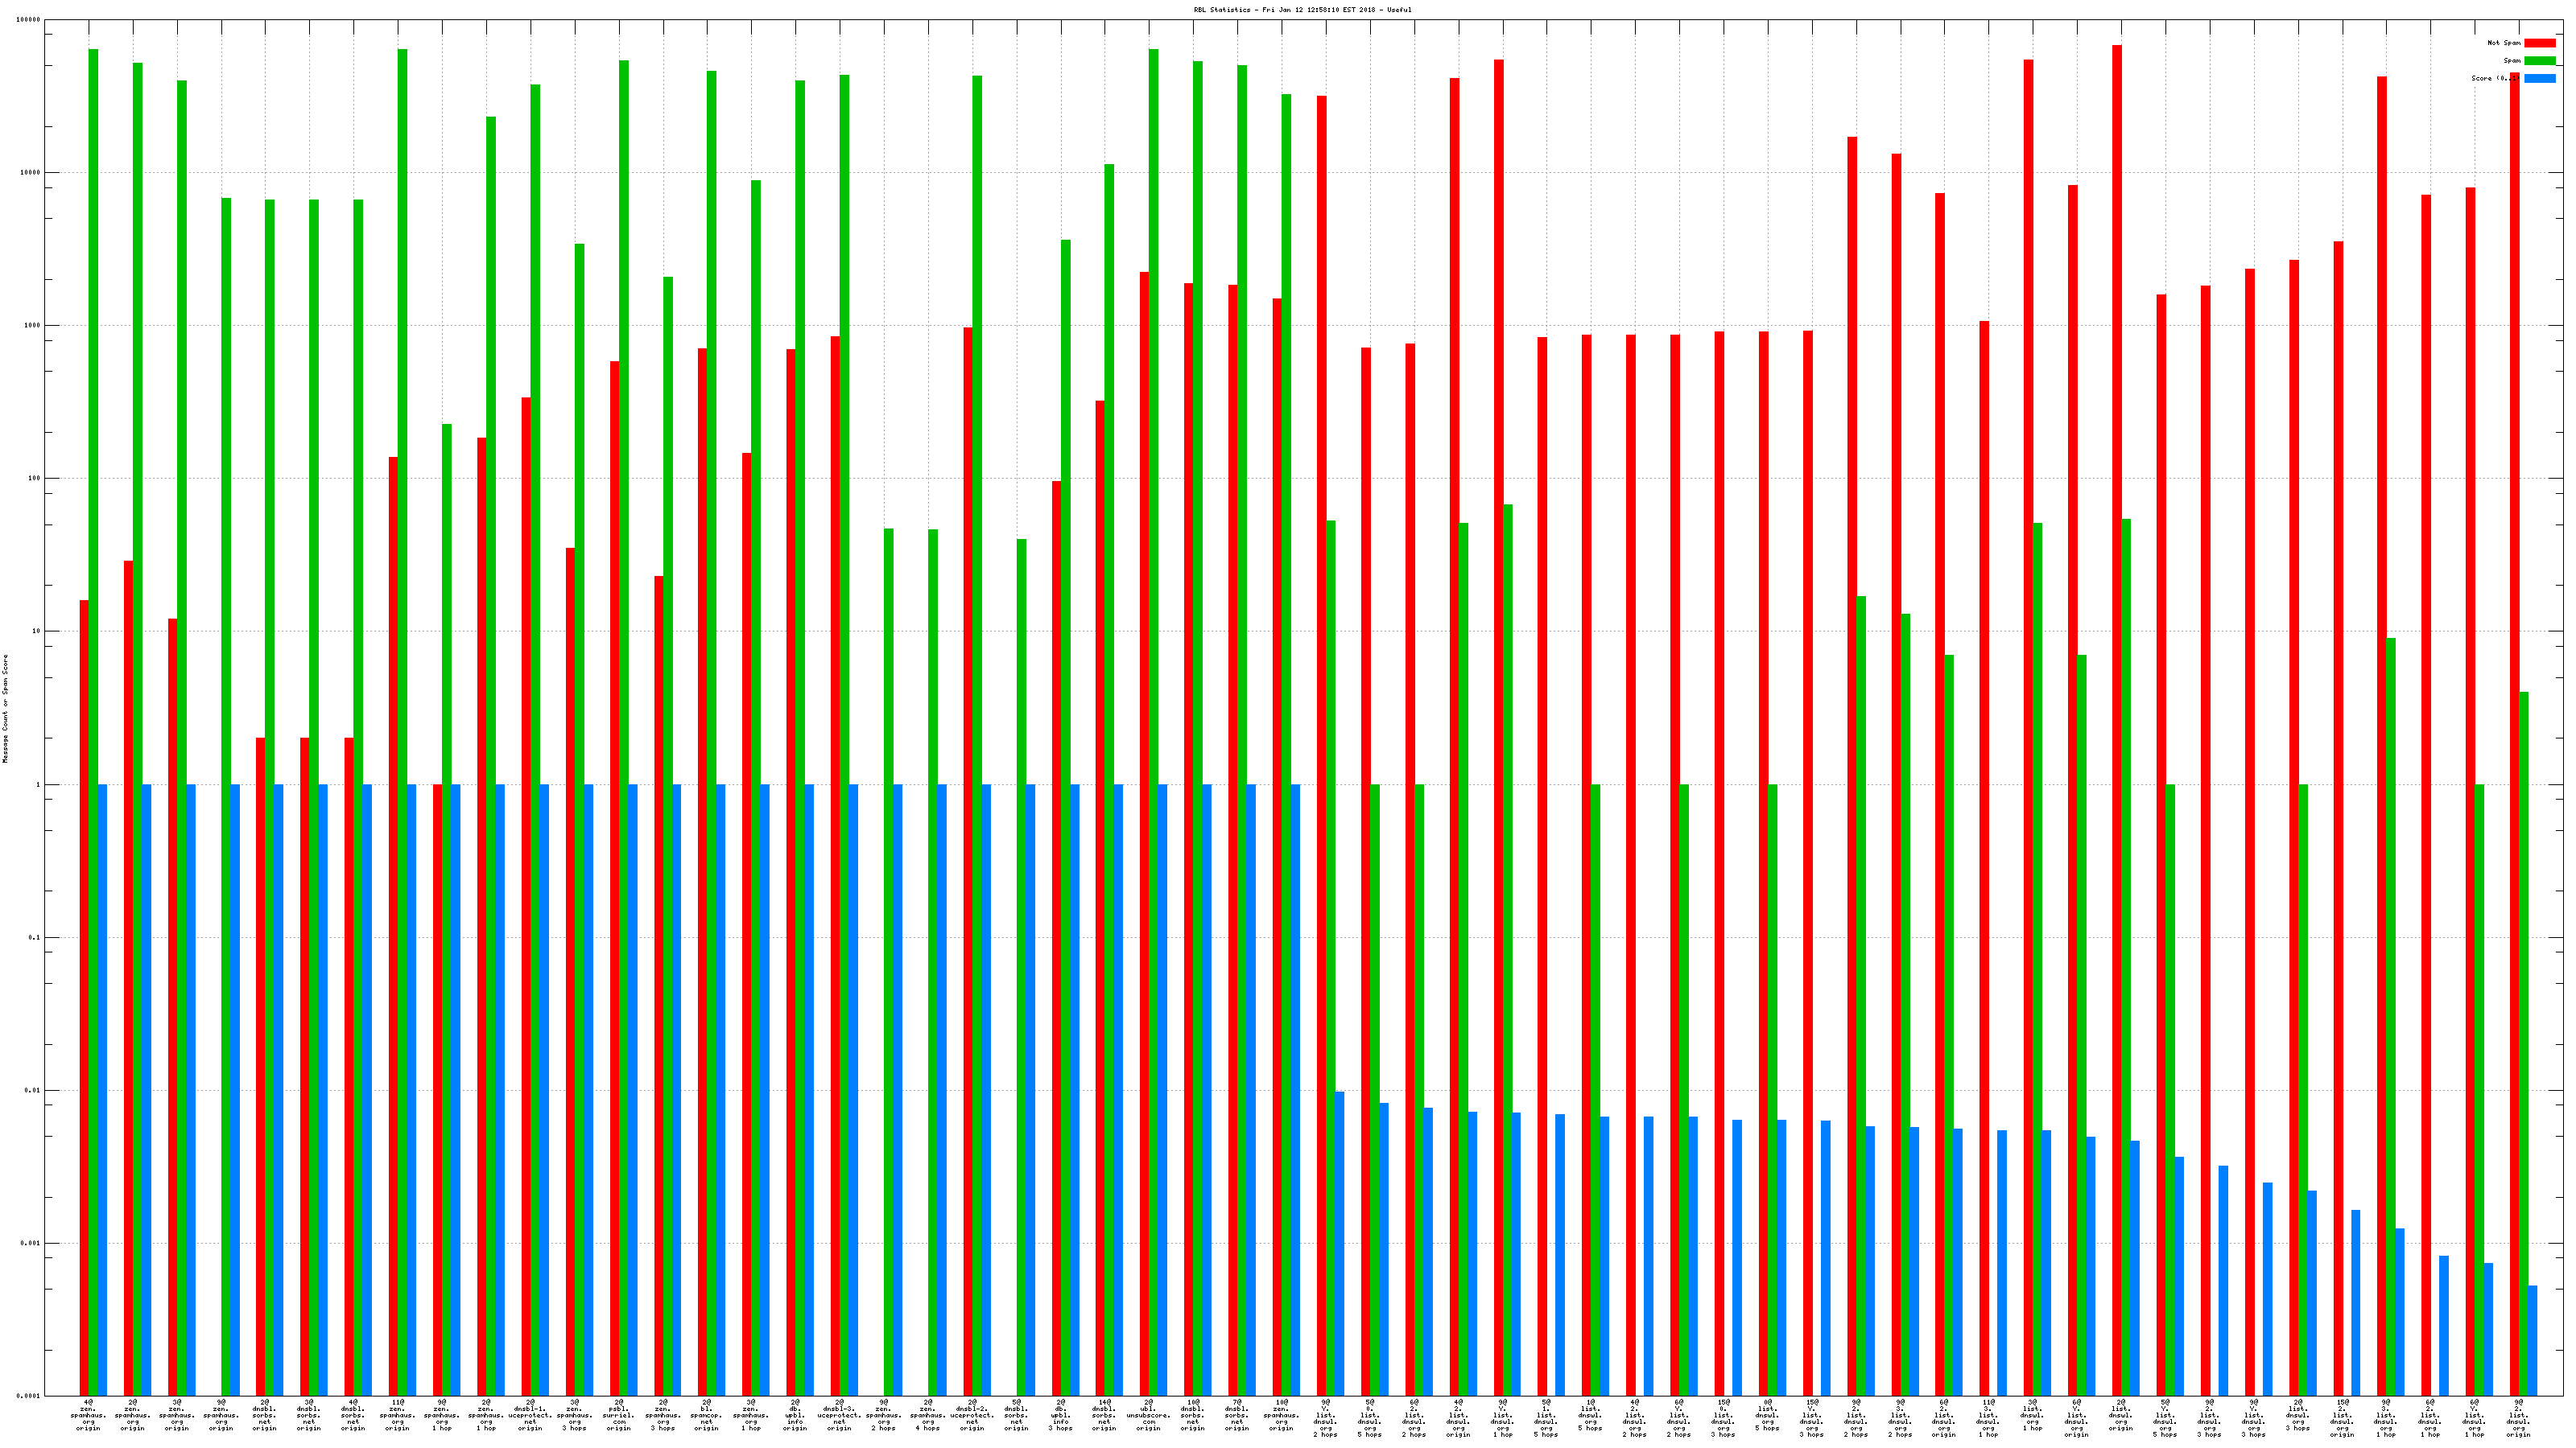Click the 0.01 y-axis tick label
The image size is (2576, 1448).
point(32,1090)
